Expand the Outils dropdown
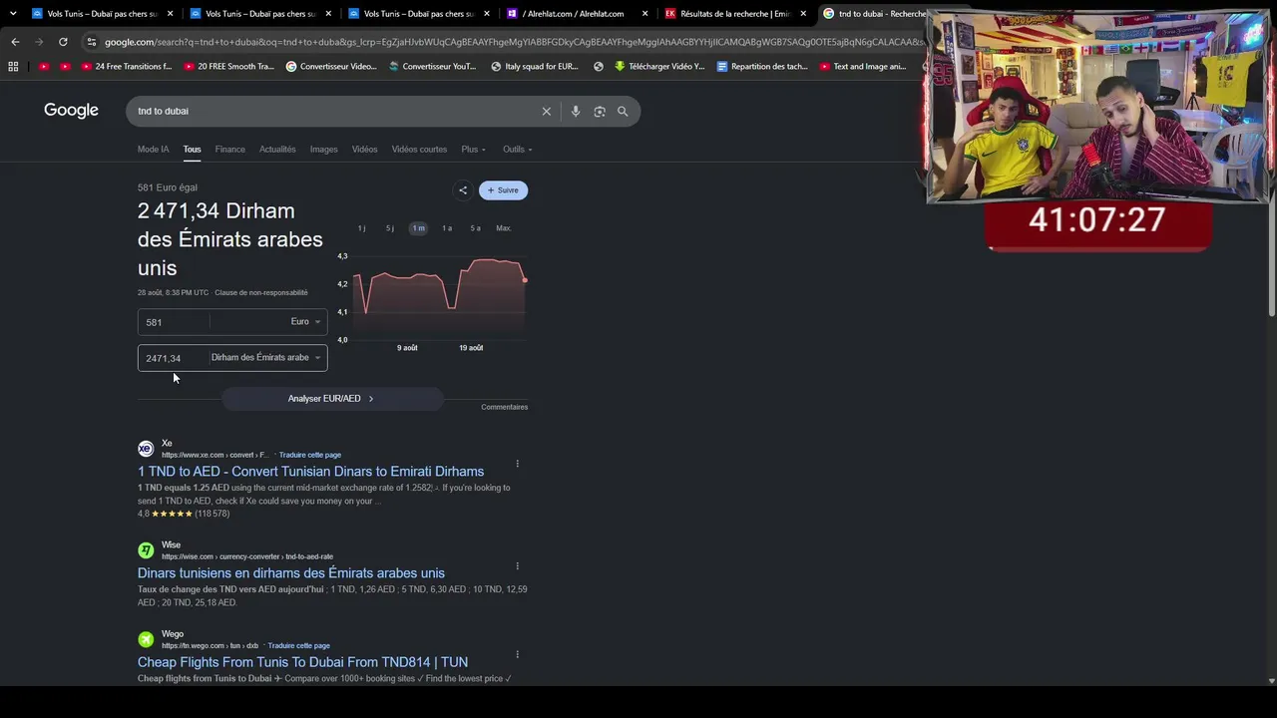Viewport: 1277px width, 718px height. pyautogui.click(x=517, y=150)
